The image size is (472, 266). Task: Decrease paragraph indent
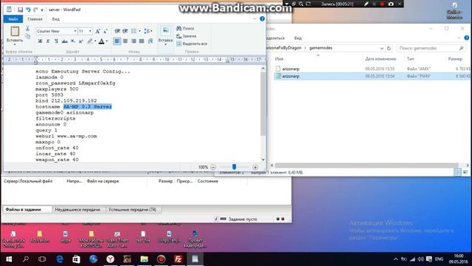click(117, 31)
